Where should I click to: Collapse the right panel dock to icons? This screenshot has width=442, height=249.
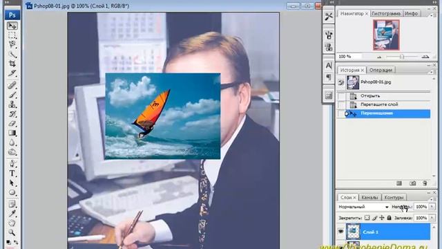click(434, 2)
